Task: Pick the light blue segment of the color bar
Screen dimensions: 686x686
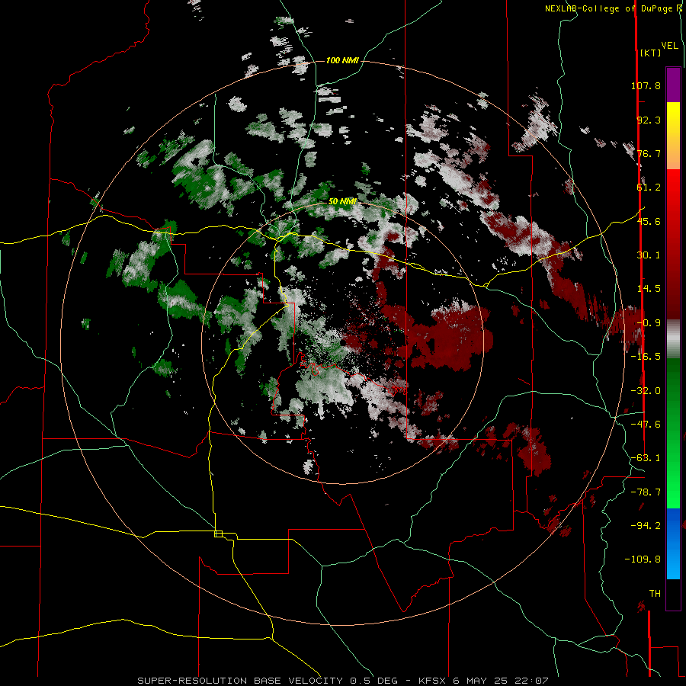Action: point(673,564)
